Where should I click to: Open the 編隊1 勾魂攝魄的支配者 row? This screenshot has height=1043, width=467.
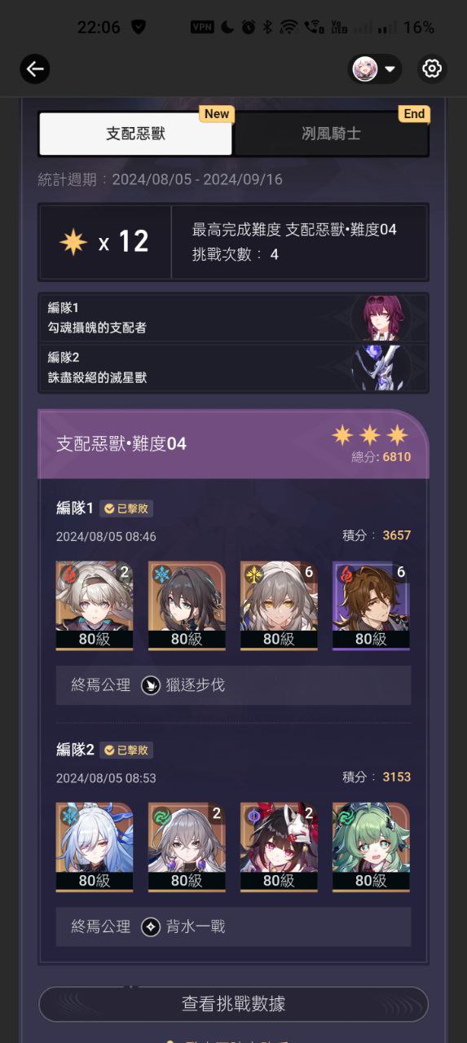click(x=233, y=318)
